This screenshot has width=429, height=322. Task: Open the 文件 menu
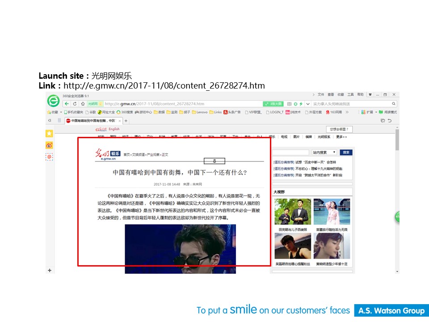pos(321,95)
